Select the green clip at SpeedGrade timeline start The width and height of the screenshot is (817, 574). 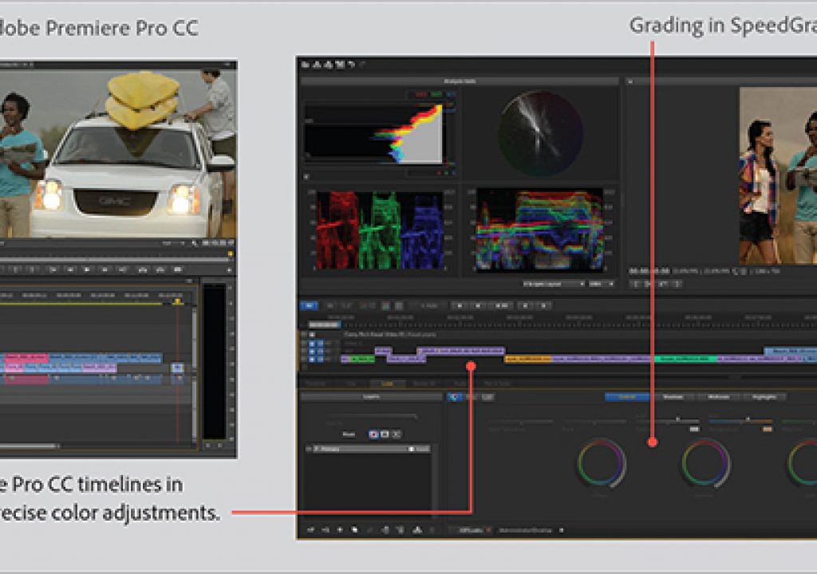[361, 359]
